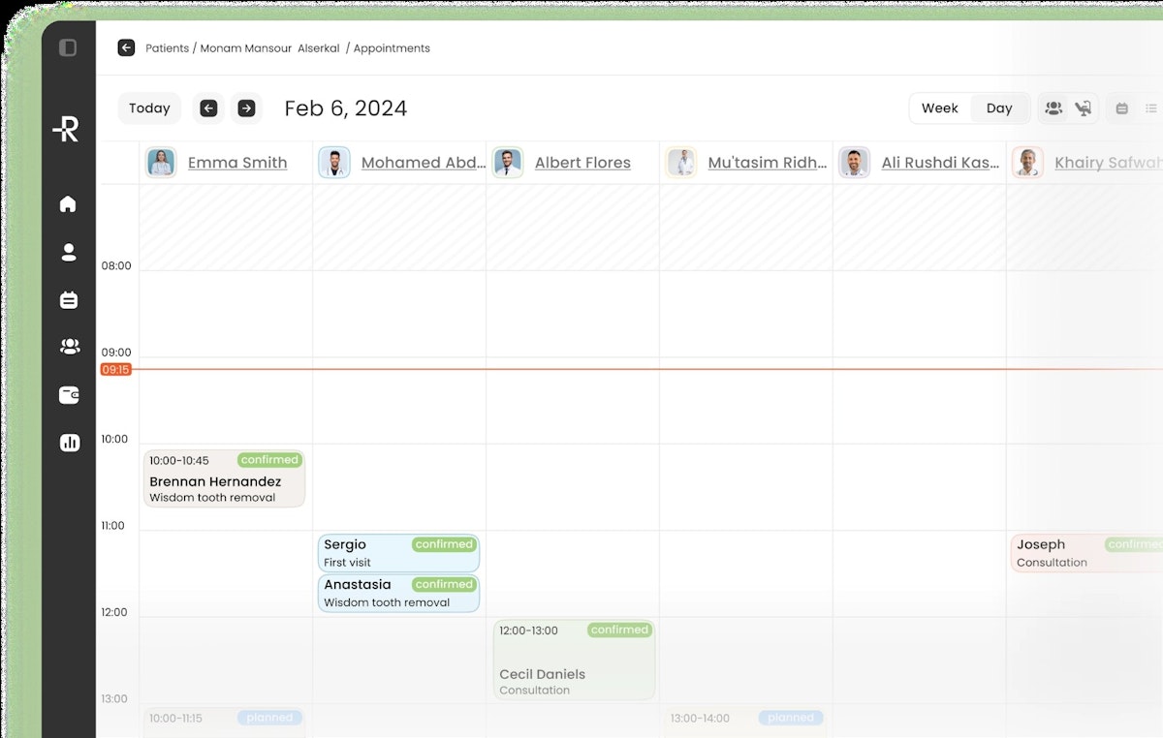Select the calendar layout view icon

tap(1122, 108)
